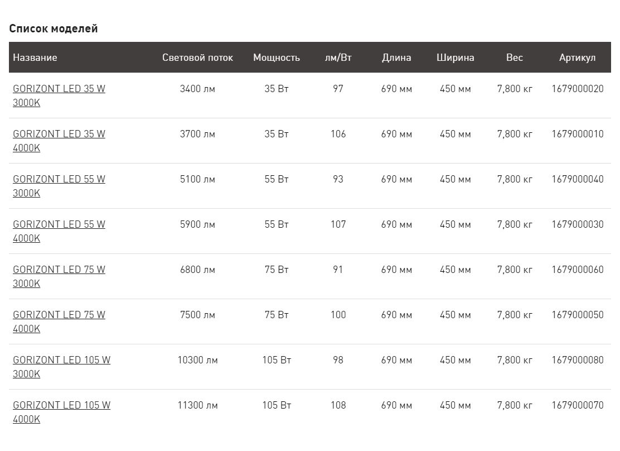This screenshot has width=620, height=451.
Task: Select article number 1679000070
Action: click(x=577, y=404)
